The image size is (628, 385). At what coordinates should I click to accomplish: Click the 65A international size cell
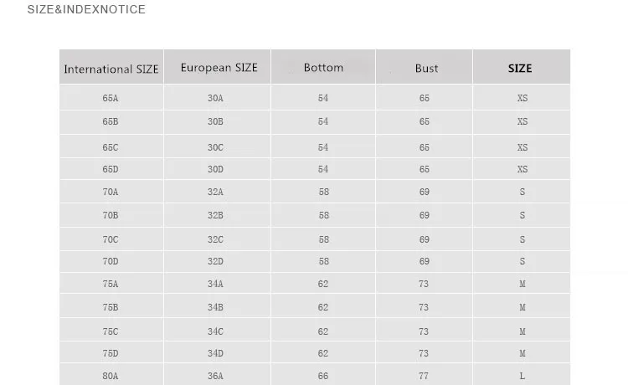click(x=111, y=98)
